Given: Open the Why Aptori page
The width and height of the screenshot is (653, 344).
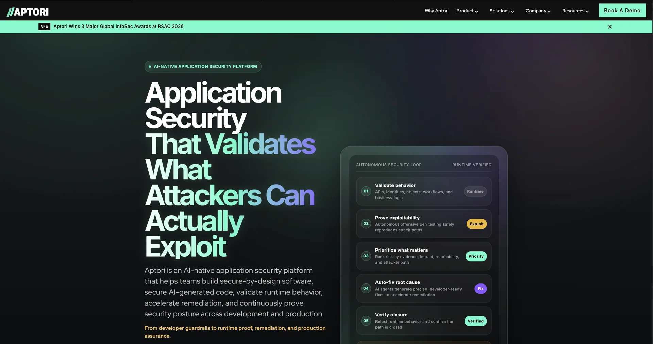Looking at the screenshot, I should point(437,11).
